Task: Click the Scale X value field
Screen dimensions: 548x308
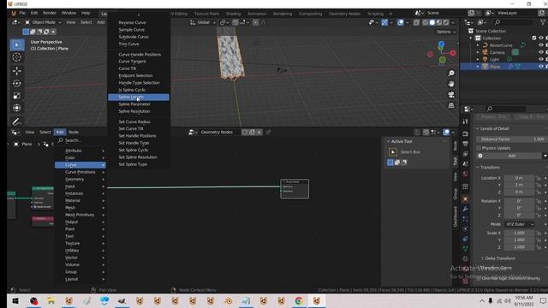Action: coord(519,233)
